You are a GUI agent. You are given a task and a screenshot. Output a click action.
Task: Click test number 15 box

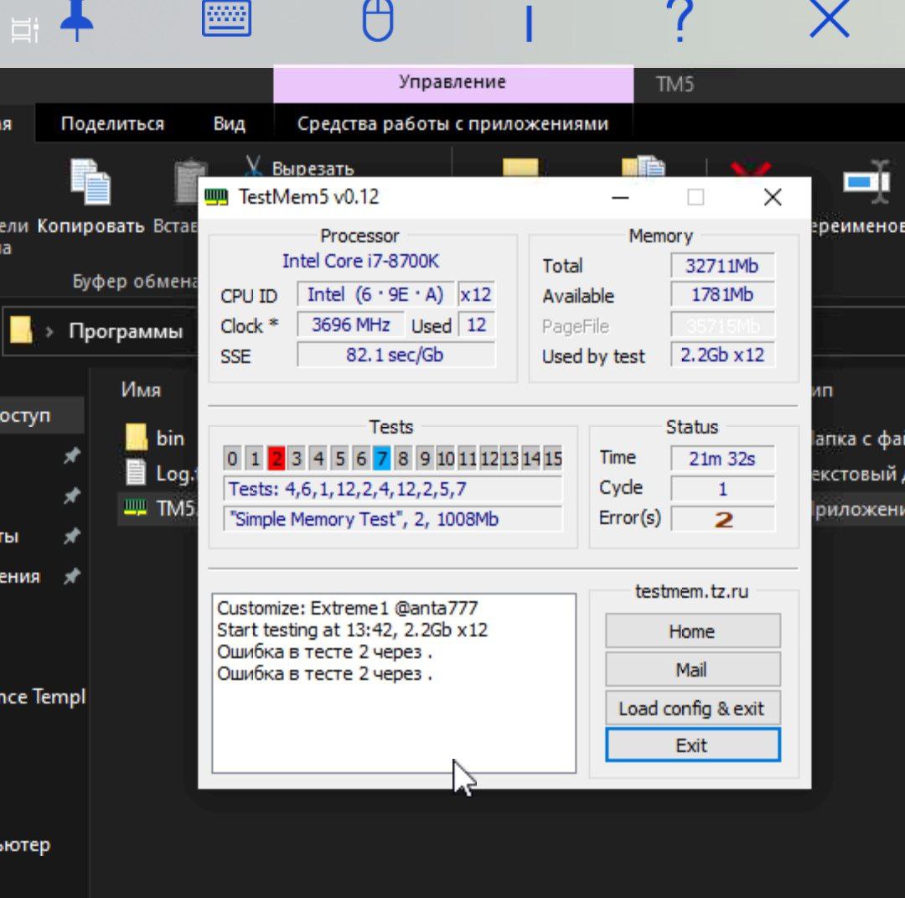tap(553, 459)
